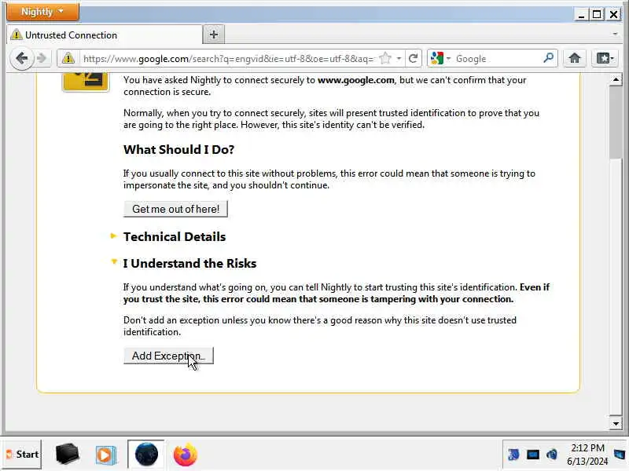Click Get me out of here! button
The height and width of the screenshot is (471, 629).
pos(175,209)
